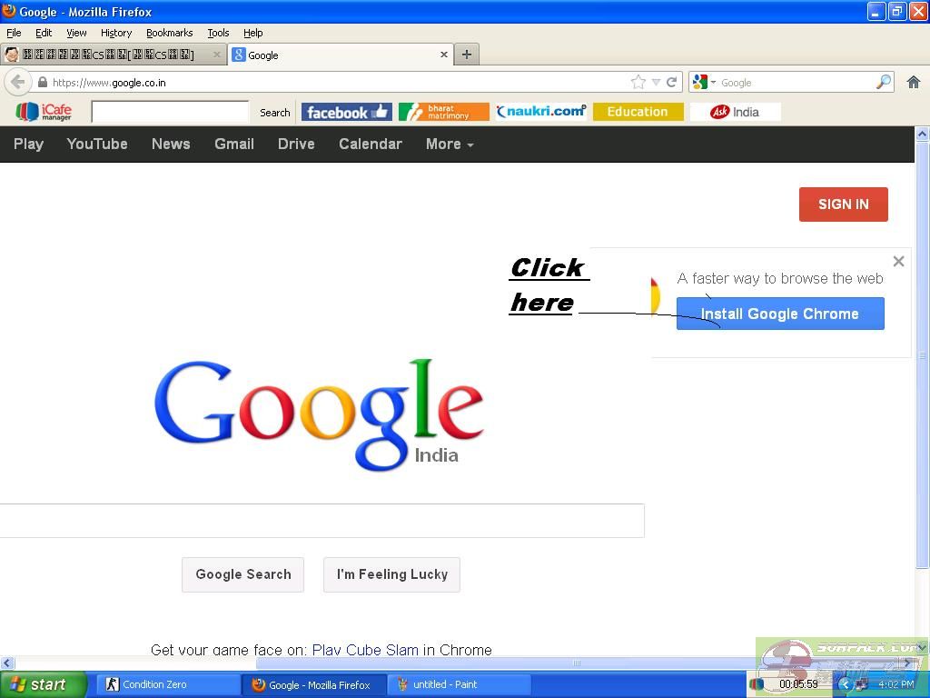Click the Home icon in navigation toolbar
The height and width of the screenshot is (698, 930).
[914, 82]
